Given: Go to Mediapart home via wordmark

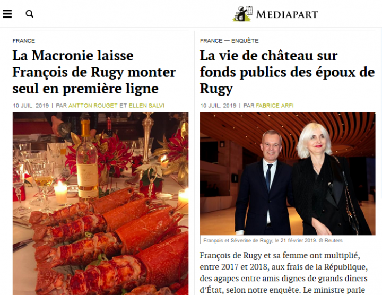Looking at the screenshot, I should [x=286, y=14].
